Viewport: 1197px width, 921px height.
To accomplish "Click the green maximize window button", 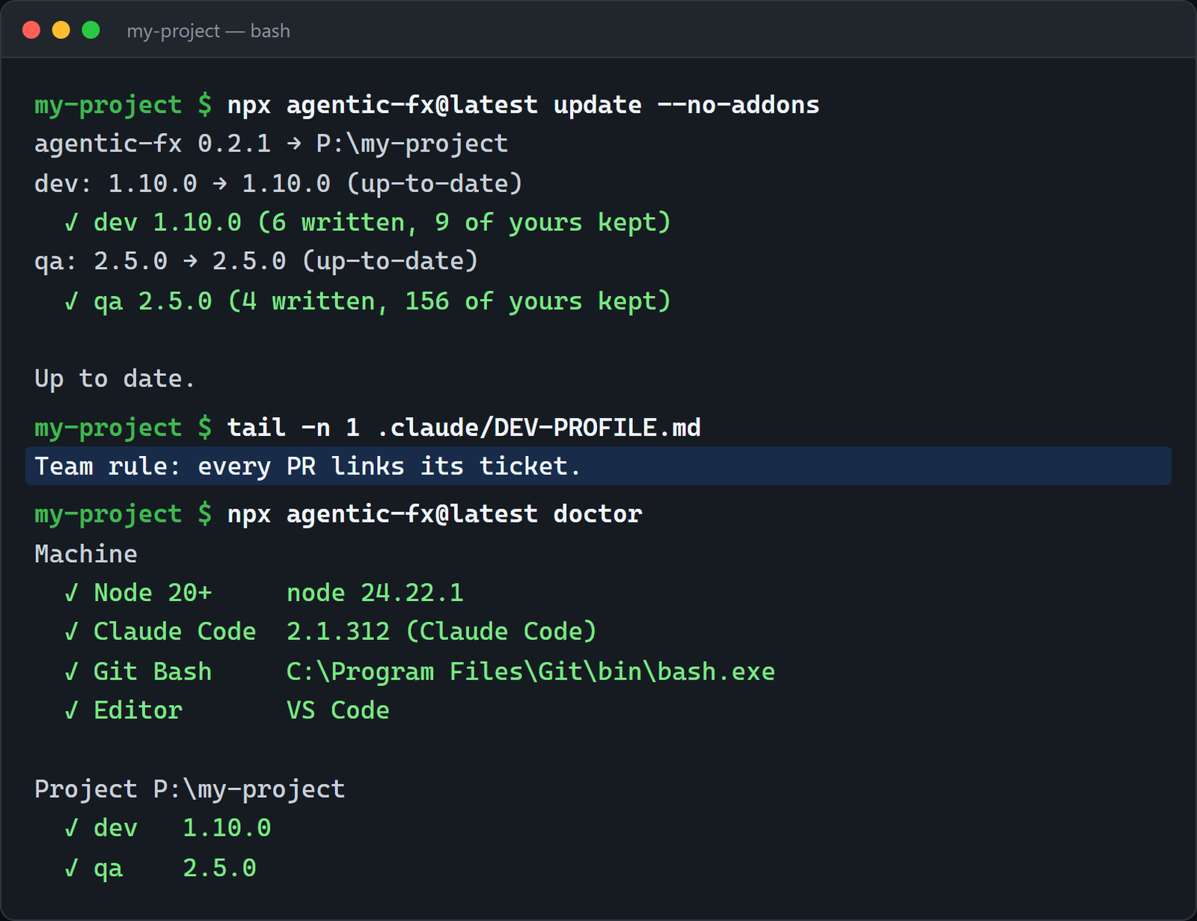I will 91,30.
